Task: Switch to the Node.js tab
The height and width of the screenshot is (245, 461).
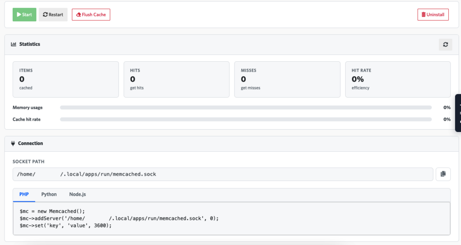Action: pyautogui.click(x=77, y=195)
